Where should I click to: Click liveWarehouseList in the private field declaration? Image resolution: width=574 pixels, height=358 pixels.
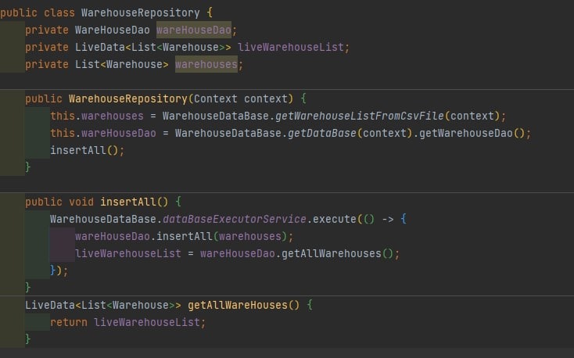coord(291,47)
